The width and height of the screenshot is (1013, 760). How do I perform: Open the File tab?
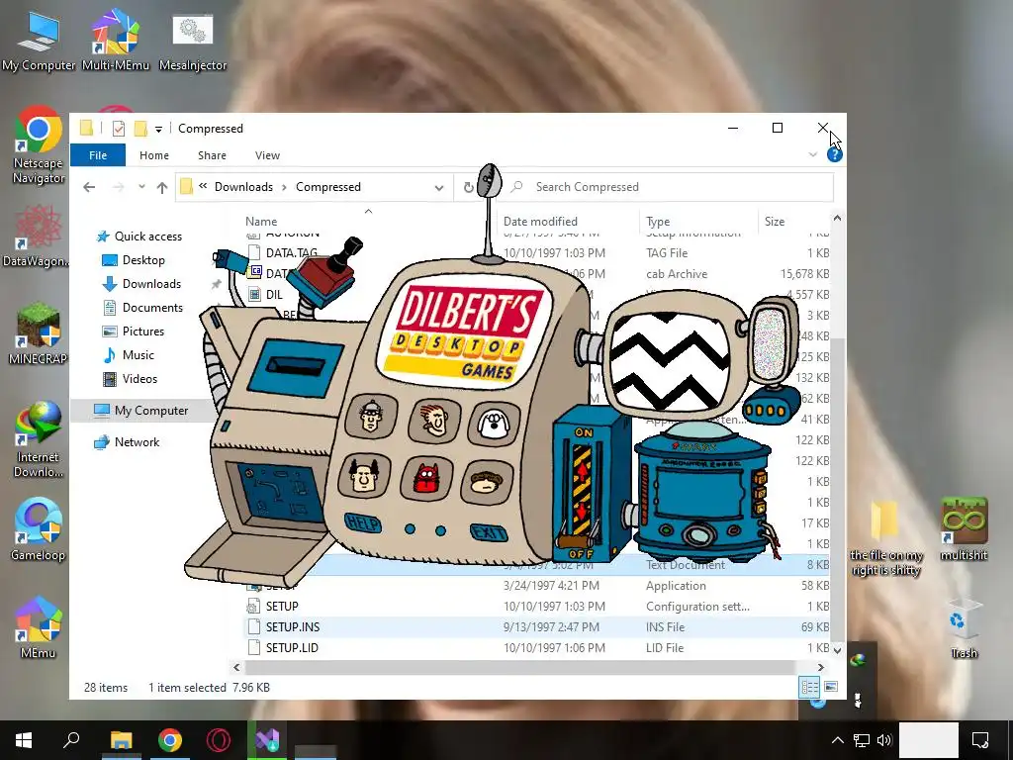click(98, 155)
